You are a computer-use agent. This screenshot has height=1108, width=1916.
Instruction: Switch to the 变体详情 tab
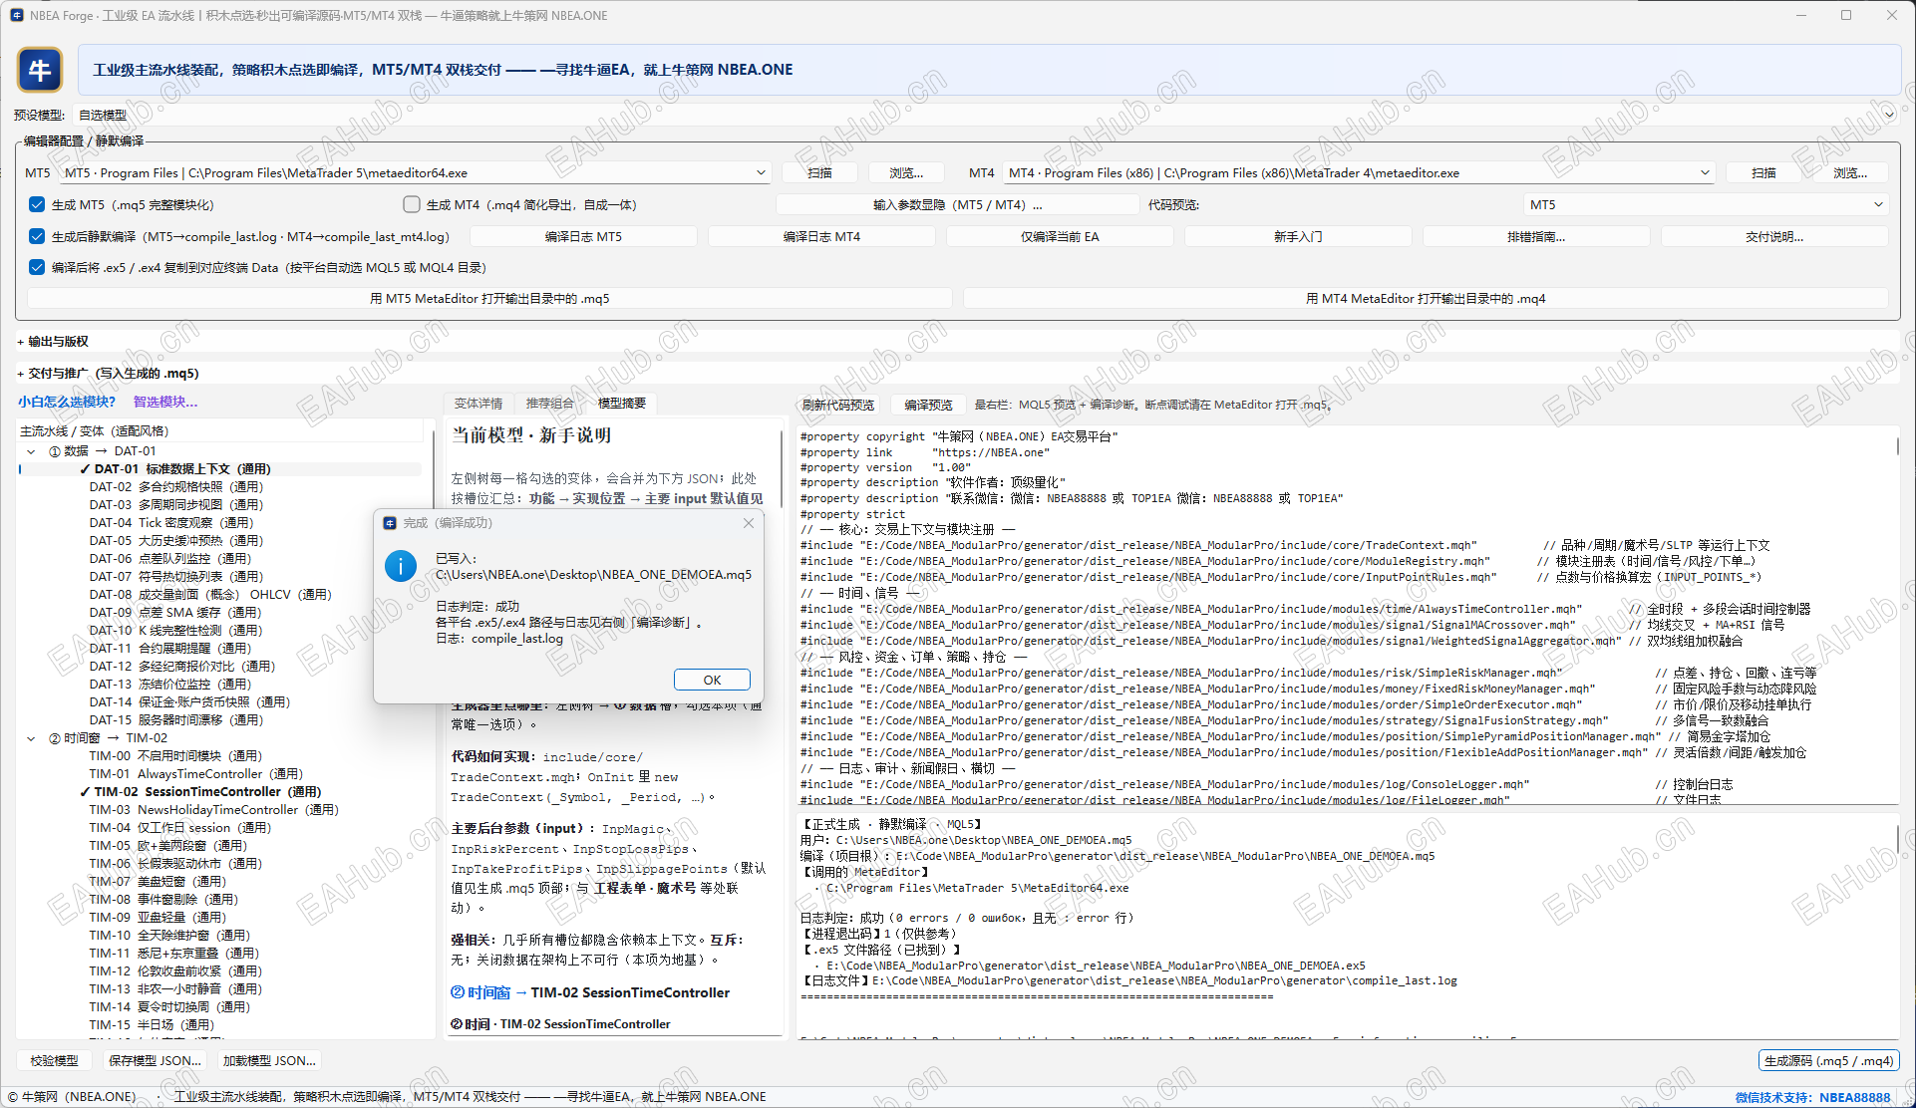click(478, 404)
